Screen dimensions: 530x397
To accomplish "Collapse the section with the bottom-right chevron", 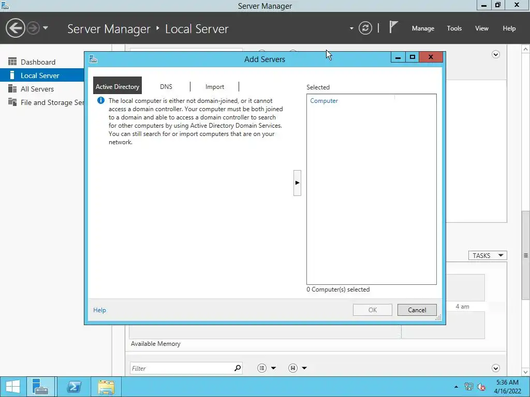I will pos(496,368).
